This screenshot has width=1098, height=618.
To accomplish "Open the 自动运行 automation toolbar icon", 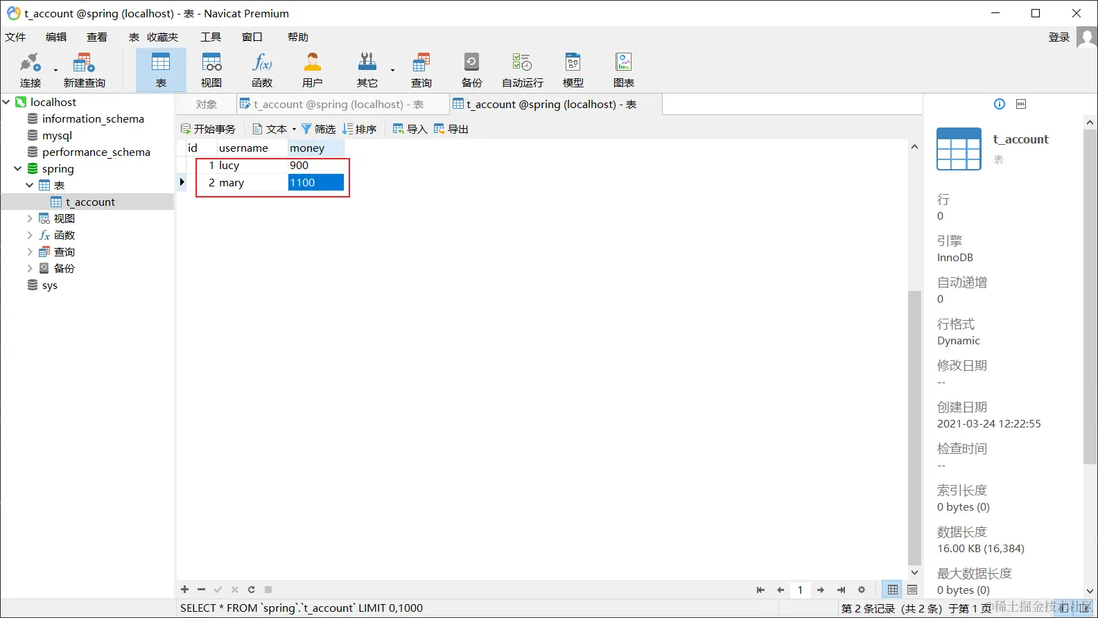I will (523, 70).
